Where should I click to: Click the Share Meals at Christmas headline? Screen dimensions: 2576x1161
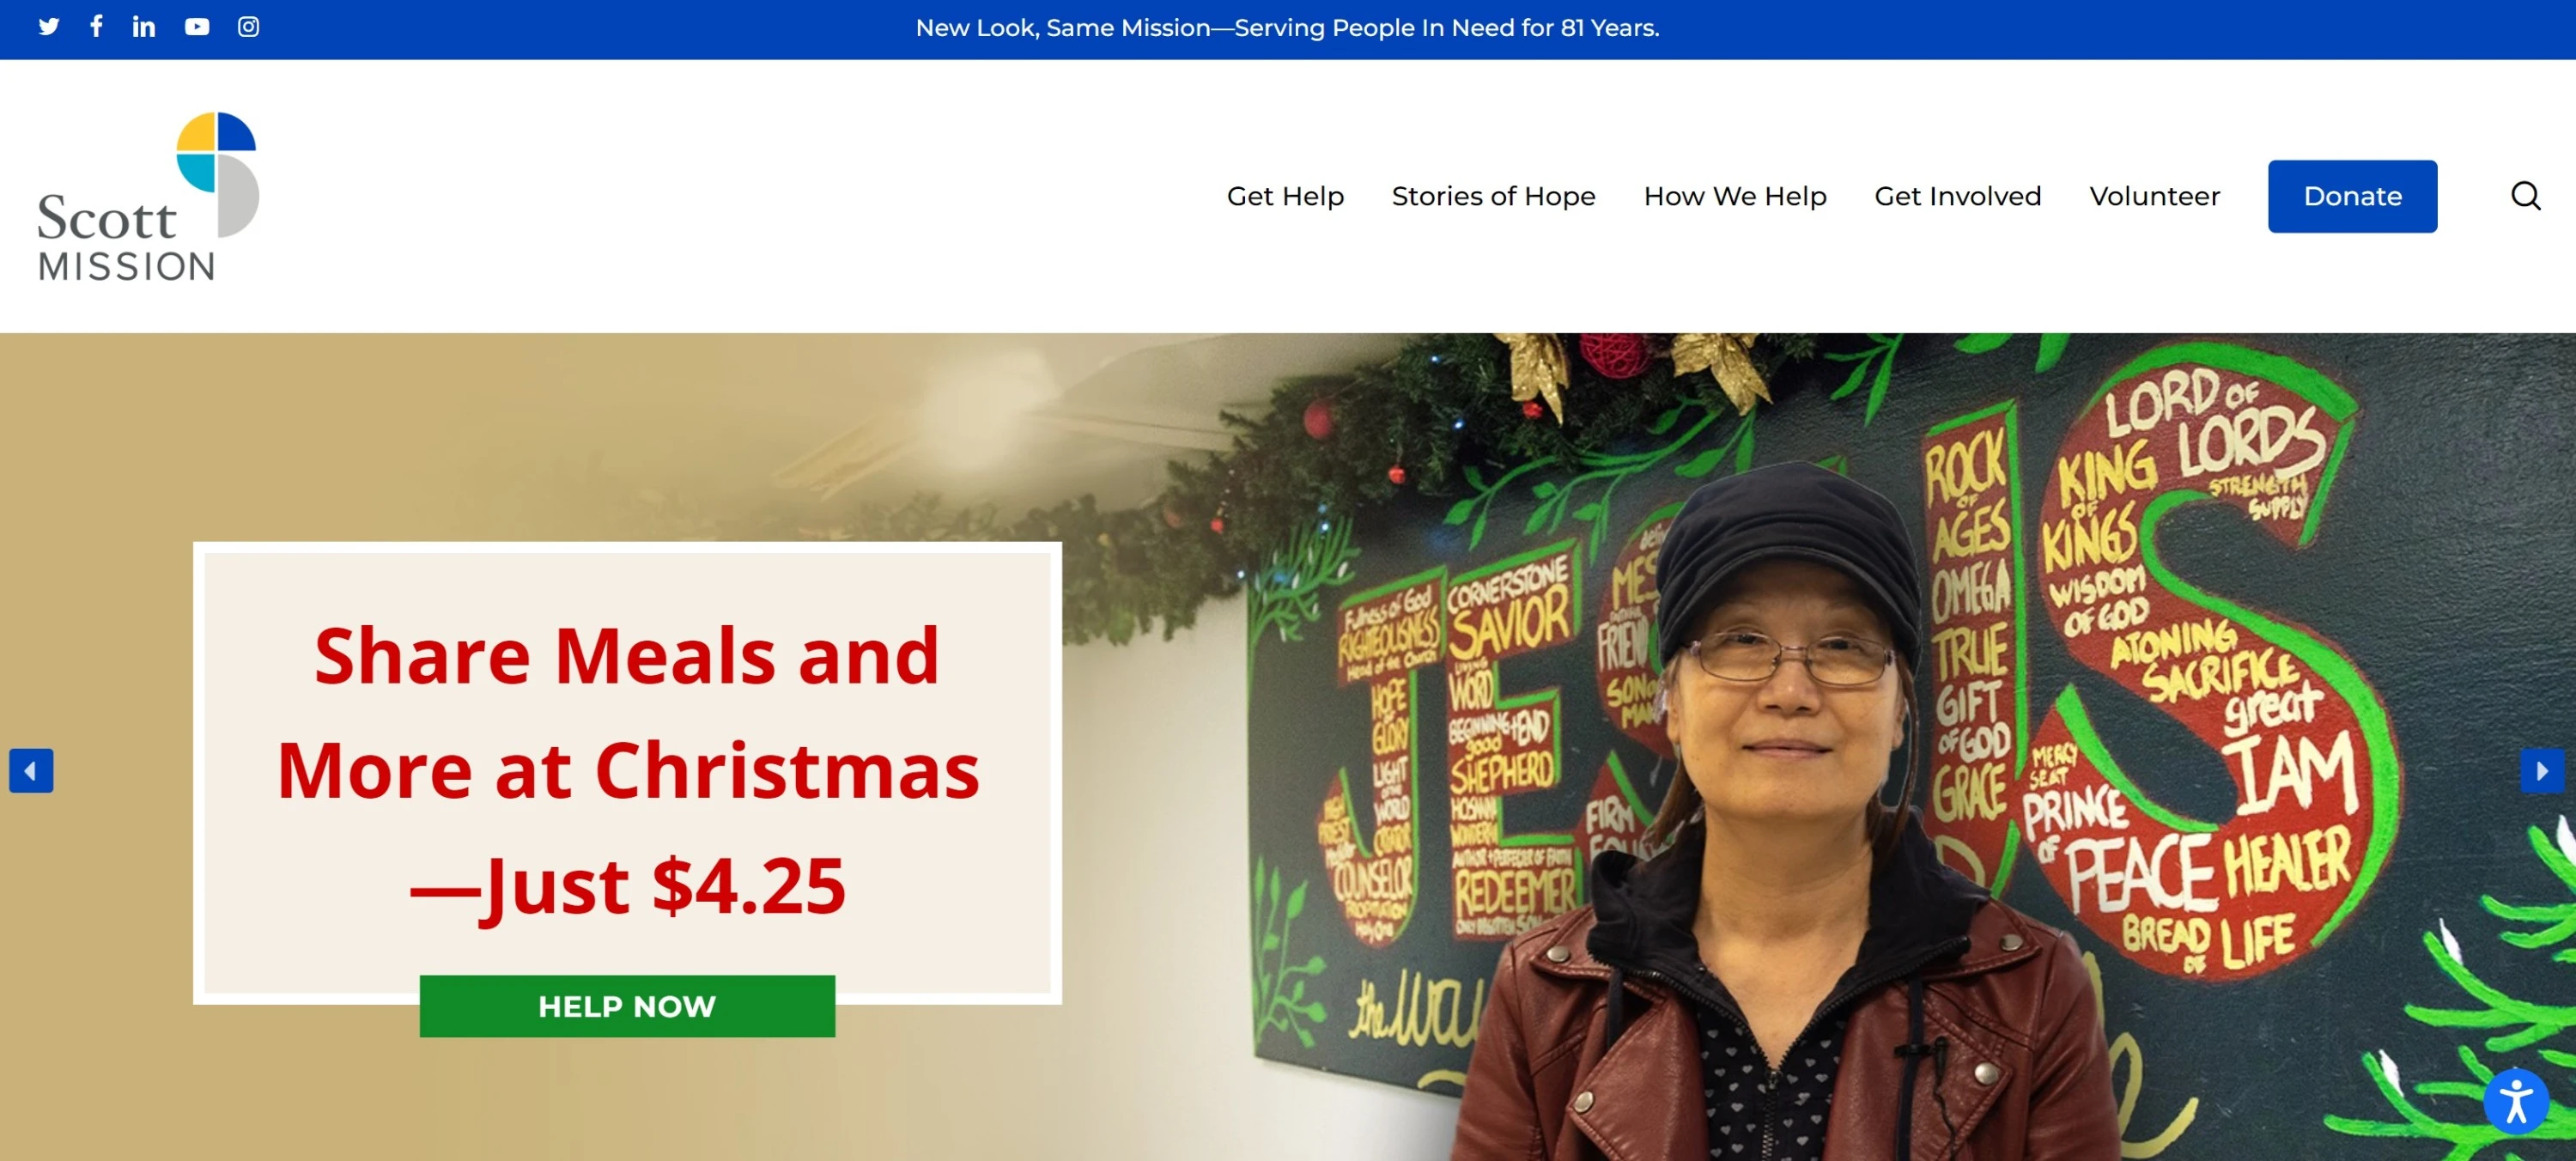(628, 770)
